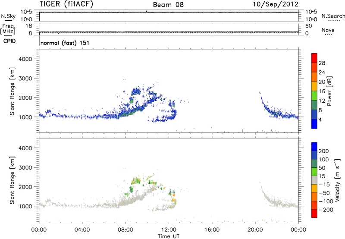The width and height of the screenshot is (345, 239).
Task: Select the 08:00 time axis label
Action: tap(125, 230)
